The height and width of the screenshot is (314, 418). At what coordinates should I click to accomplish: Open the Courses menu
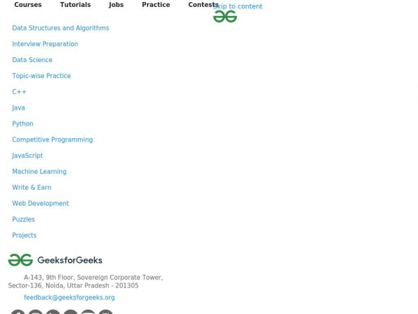pos(28,5)
